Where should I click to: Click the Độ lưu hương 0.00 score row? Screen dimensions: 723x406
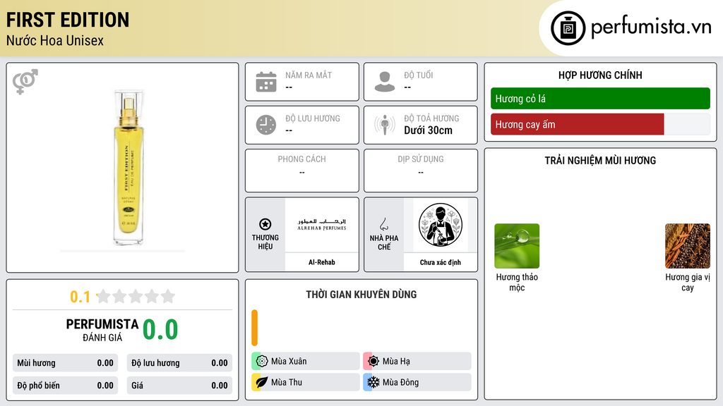[x=179, y=363]
